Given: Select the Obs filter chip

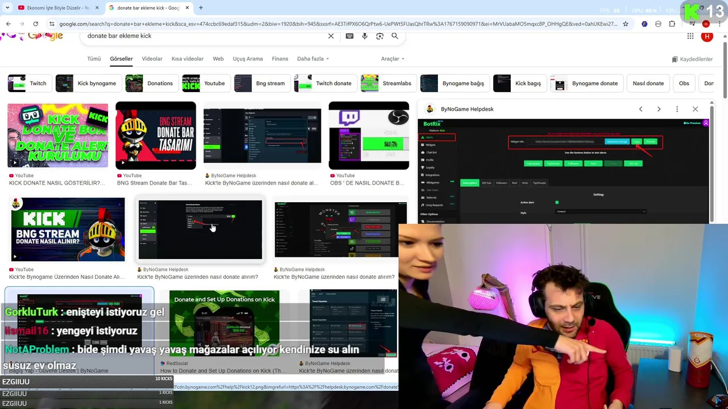Looking at the screenshot, I should click(x=684, y=84).
